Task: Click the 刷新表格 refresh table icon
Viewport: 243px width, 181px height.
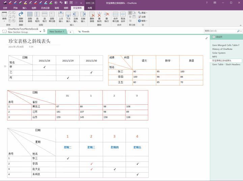Action: click(x=21, y=17)
